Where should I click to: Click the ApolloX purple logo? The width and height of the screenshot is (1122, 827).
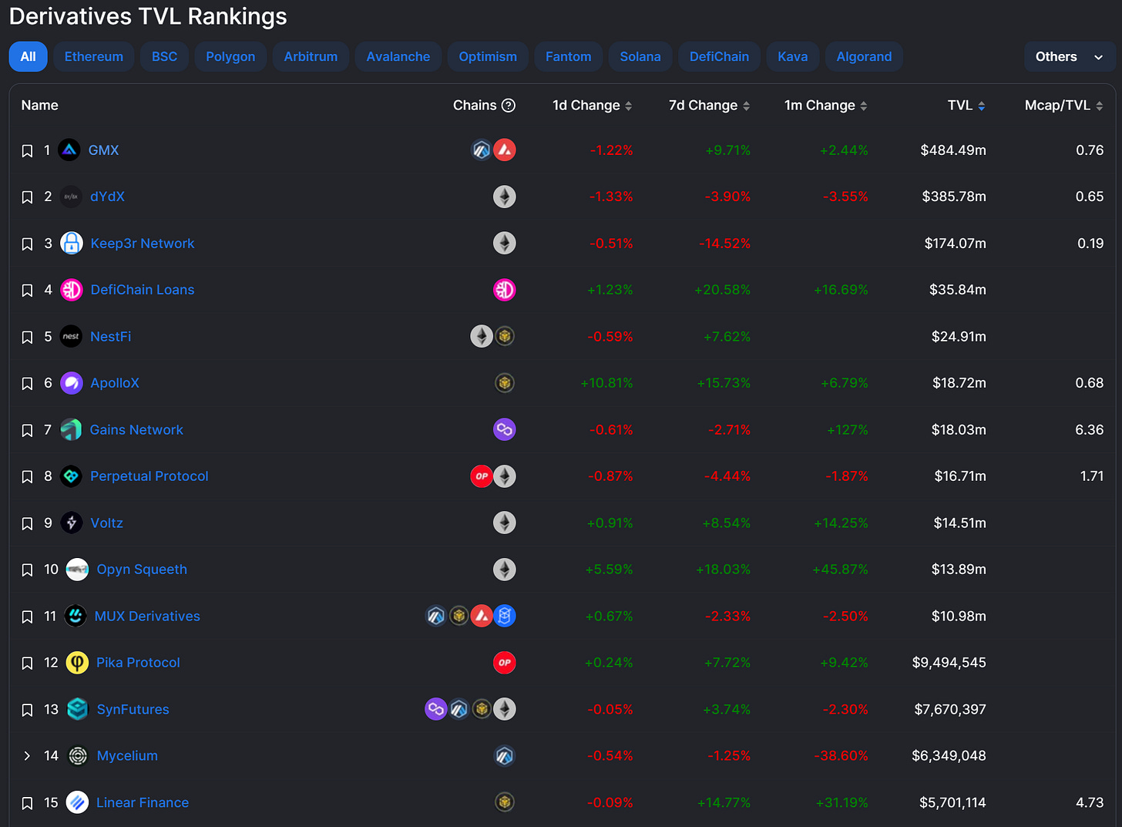coord(72,383)
